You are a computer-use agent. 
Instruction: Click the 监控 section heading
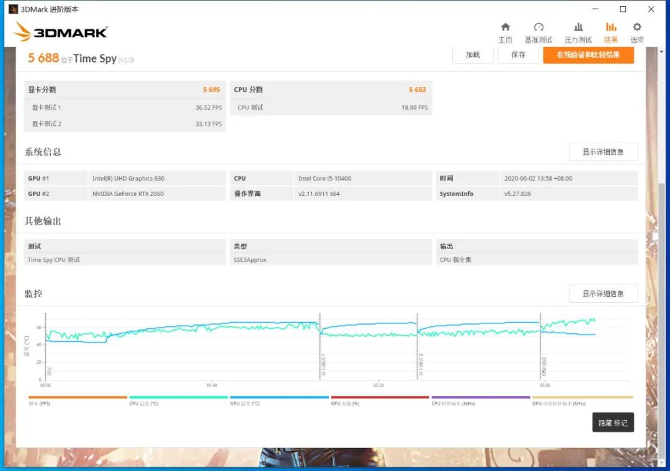coord(33,294)
